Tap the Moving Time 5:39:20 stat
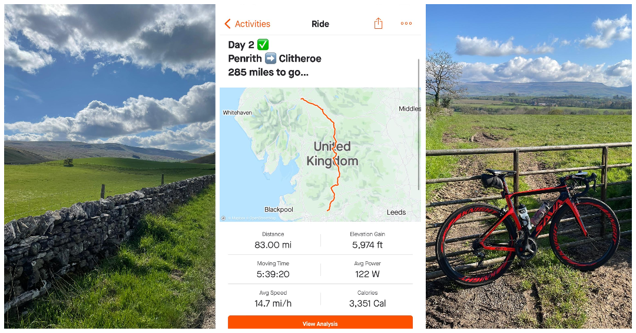Screen dimensions: 636x333 273,269
